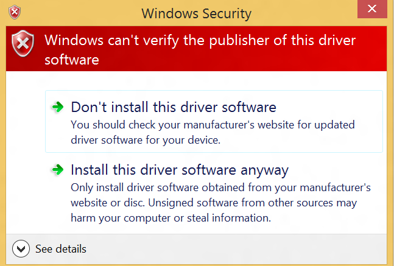Screen dimensions: 394x266
Task: Choose Don't install this driver software
Action: point(174,107)
